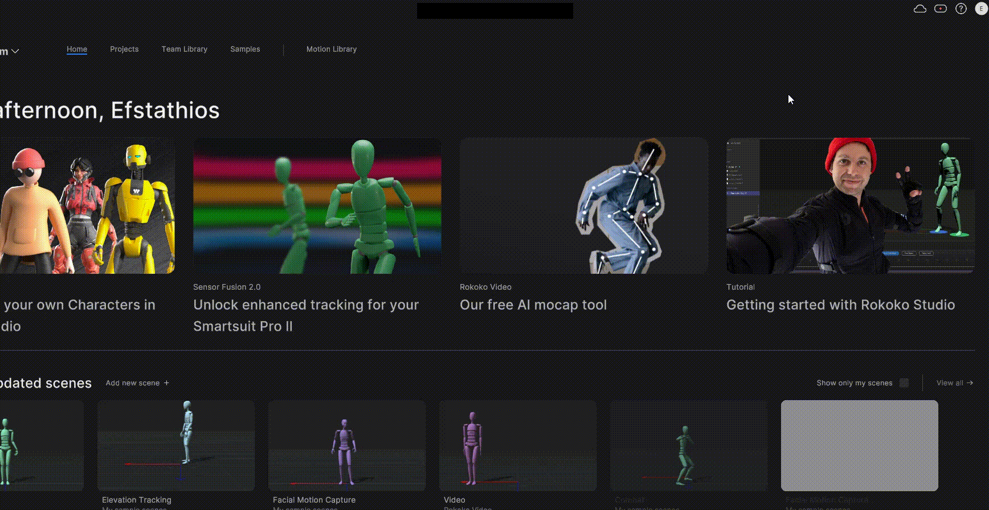Screen dimensions: 989x510
Task: Open the Rokoko Video skeleton-tracking thumbnail
Action: (584, 206)
